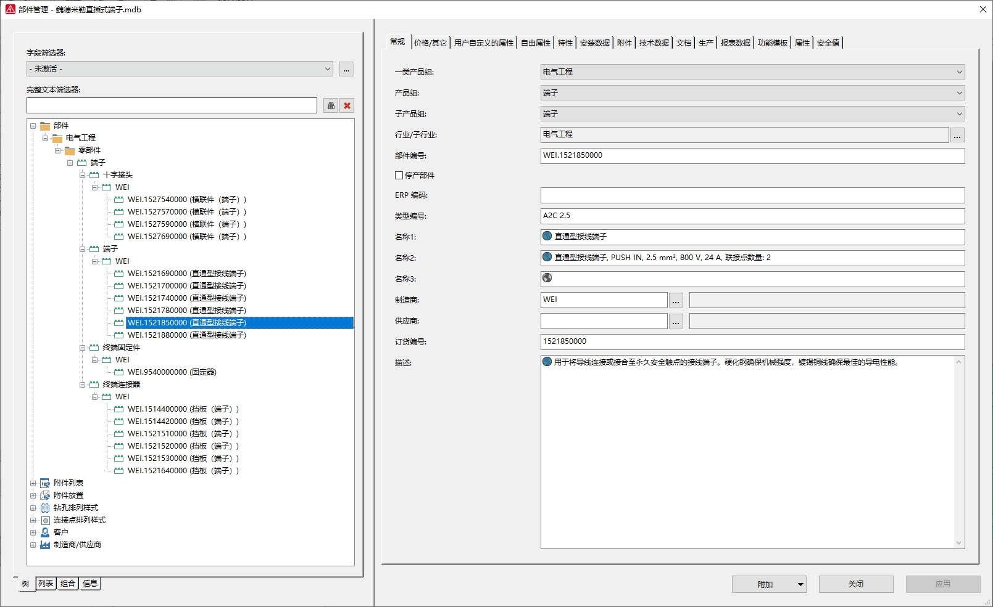Click the globe icon in the 描述 field
Image resolution: width=993 pixels, height=607 pixels.
(x=547, y=362)
